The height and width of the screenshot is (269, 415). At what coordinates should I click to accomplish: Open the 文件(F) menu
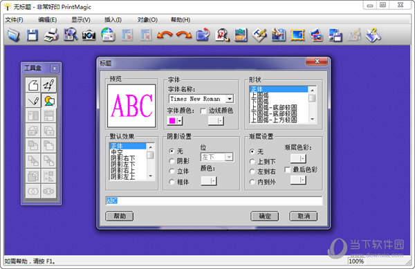click(15, 20)
